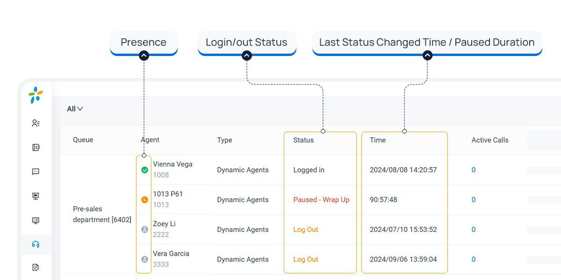Click the Paused - Wrap Up status

[x=321, y=200]
